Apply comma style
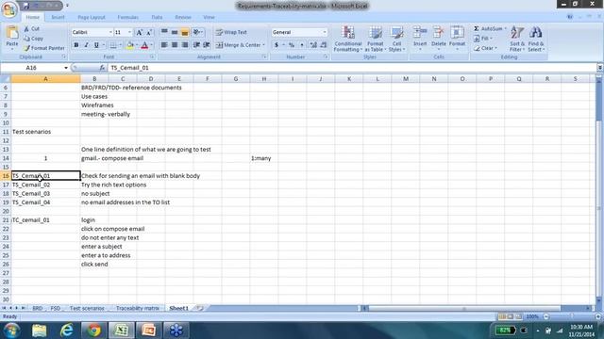 tap(302, 45)
